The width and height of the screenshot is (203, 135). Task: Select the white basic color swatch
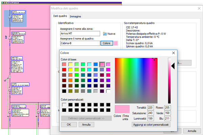coord(108,91)
